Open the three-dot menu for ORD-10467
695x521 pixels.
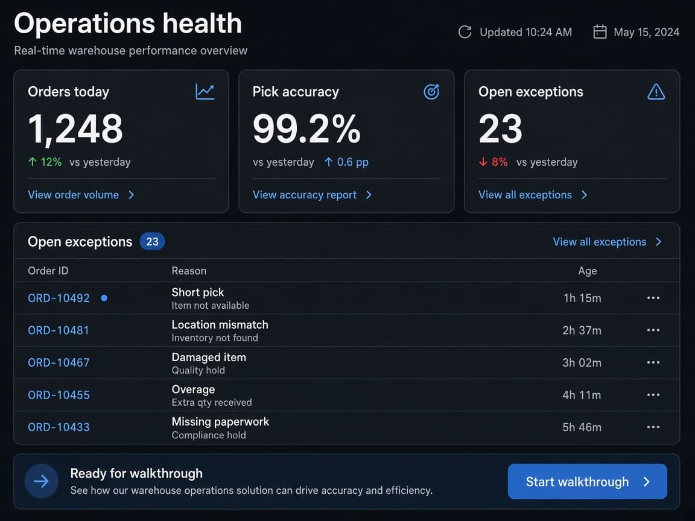(653, 362)
